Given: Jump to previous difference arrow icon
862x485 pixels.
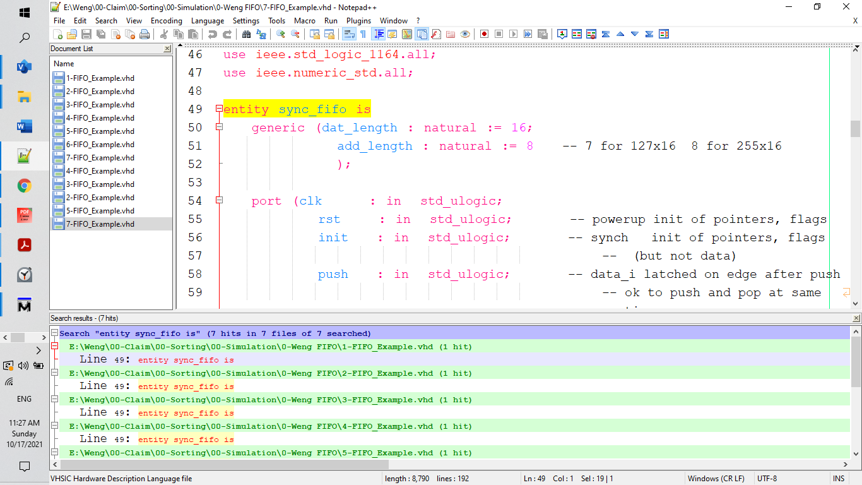Looking at the screenshot, I should pyautogui.click(x=620, y=34).
